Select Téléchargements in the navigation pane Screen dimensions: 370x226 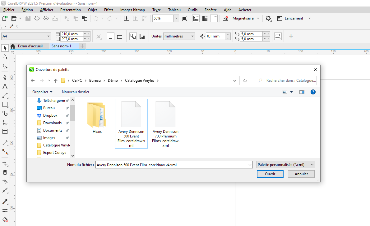pos(54,101)
